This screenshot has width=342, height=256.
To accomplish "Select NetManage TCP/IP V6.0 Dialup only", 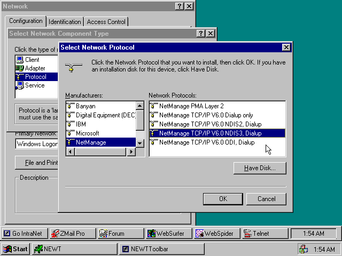I will click(x=217, y=115).
